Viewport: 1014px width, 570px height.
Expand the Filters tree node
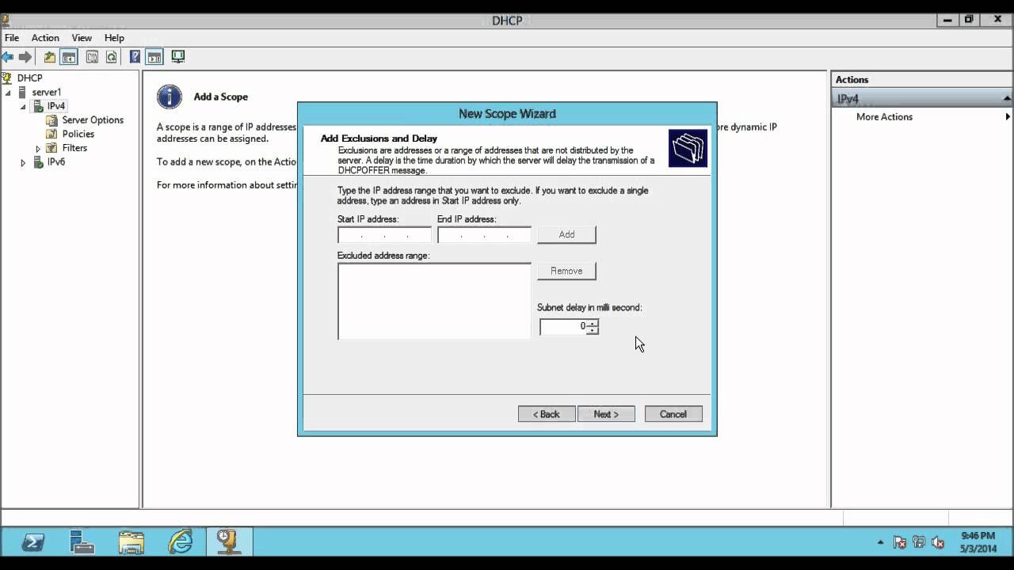click(x=37, y=148)
